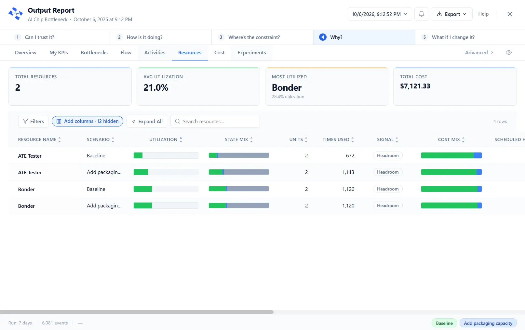Image resolution: width=525 pixels, height=330 pixels.
Task: Close the Output Report window
Action: [x=510, y=14]
